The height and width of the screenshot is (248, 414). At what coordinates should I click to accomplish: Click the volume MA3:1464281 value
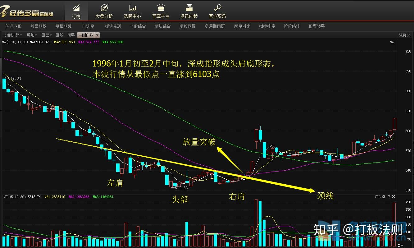[x=103, y=197]
